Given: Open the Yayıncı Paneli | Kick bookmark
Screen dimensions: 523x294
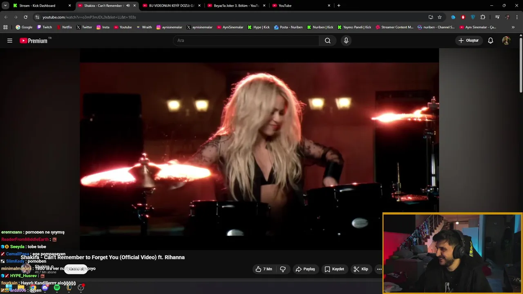Looking at the screenshot, I should 354,27.
